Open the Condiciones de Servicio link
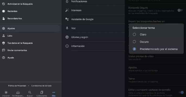 coord(41,86)
